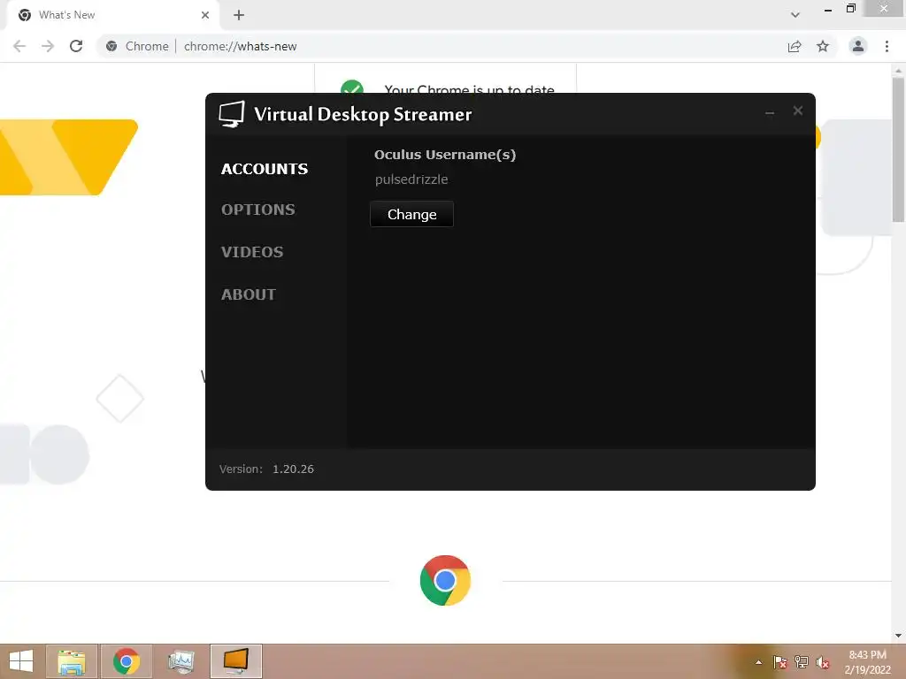Open the Action Center flag icon
Viewport: 906px width, 679px height.
(780, 662)
